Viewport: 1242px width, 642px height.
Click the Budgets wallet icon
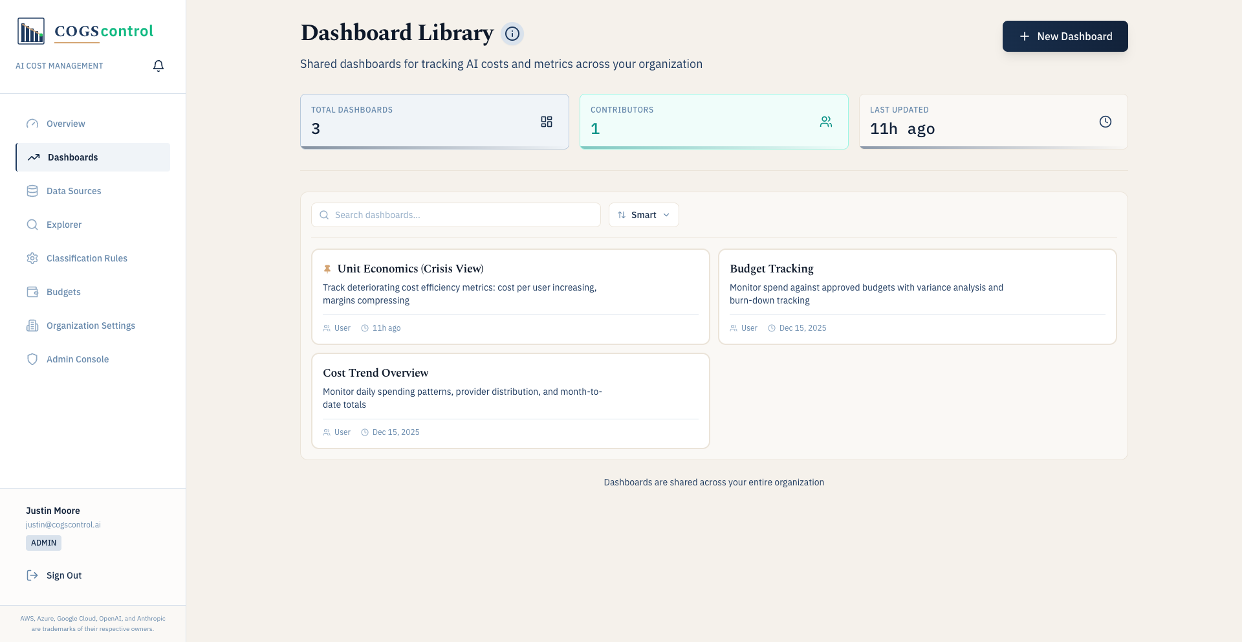click(33, 292)
